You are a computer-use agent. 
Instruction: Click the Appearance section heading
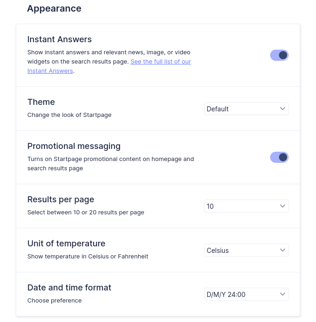(54, 9)
